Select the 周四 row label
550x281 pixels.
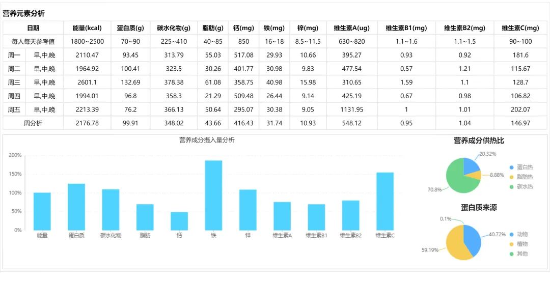point(14,96)
